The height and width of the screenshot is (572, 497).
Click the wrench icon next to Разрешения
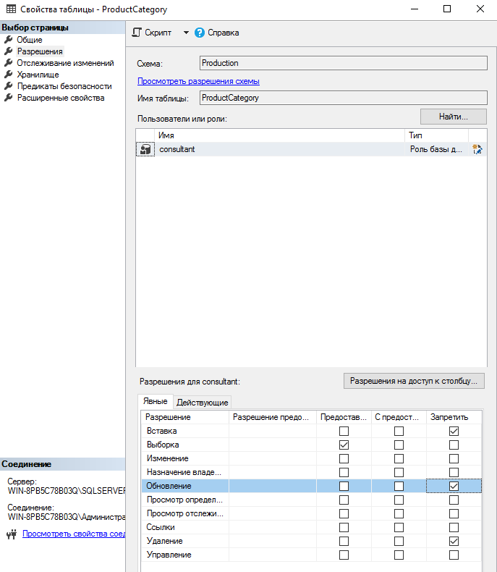coord(9,51)
